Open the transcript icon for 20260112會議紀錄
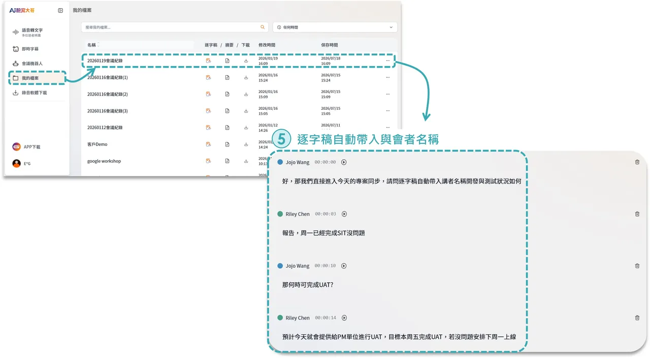Viewport: 650px width, 358px height. point(208,127)
